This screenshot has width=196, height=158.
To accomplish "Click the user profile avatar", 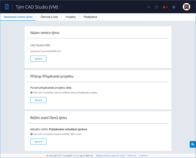I will pyautogui.click(x=186, y=7).
